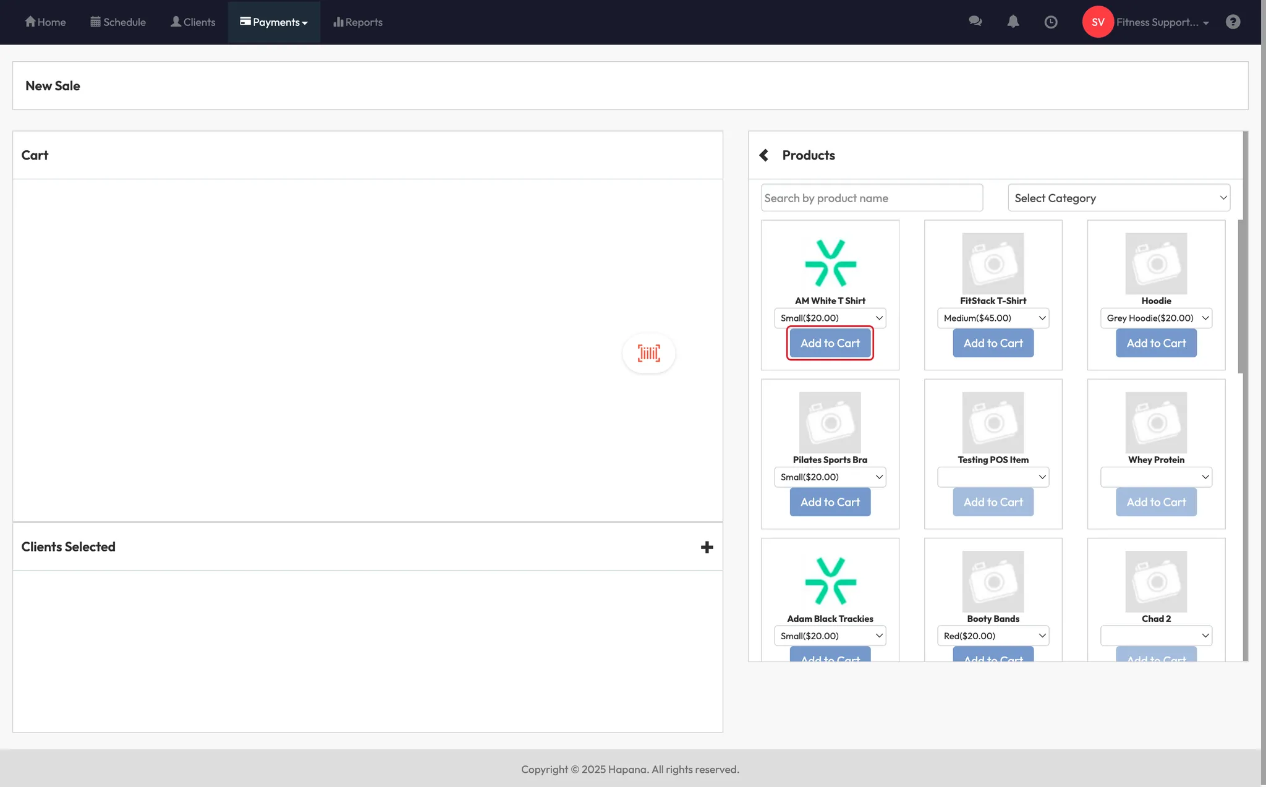Image resolution: width=1266 pixels, height=787 pixels.
Task: Click the AM White T Shirt logo image
Action: 830,263
